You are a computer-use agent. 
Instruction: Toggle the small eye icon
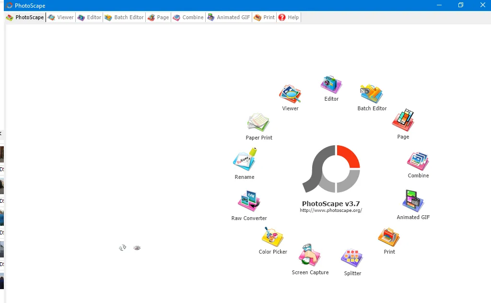coord(137,248)
